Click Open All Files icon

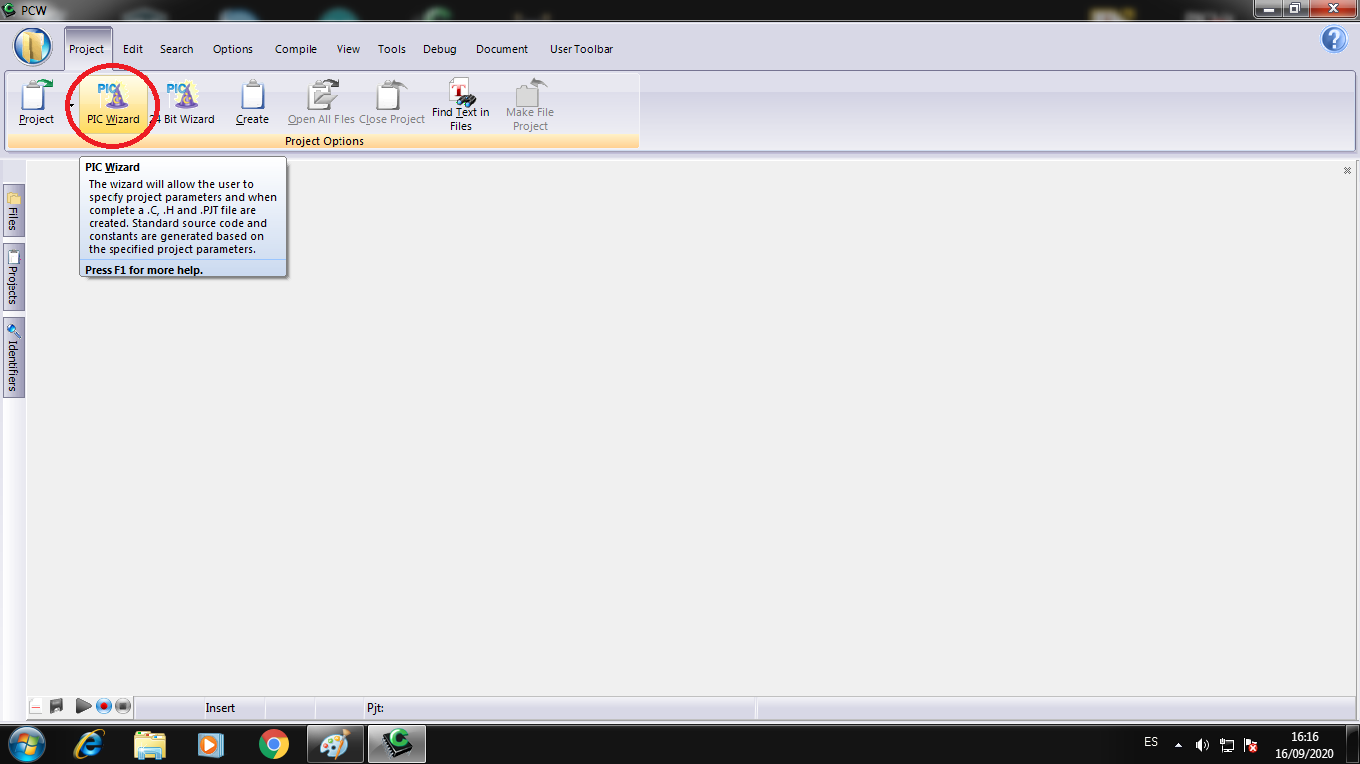pyautogui.click(x=321, y=103)
